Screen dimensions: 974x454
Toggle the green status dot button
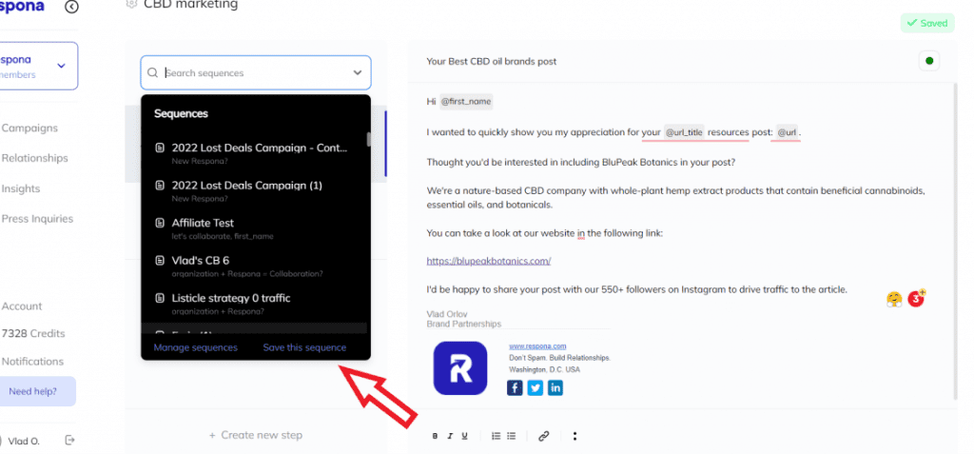pyautogui.click(x=929, y=61)
